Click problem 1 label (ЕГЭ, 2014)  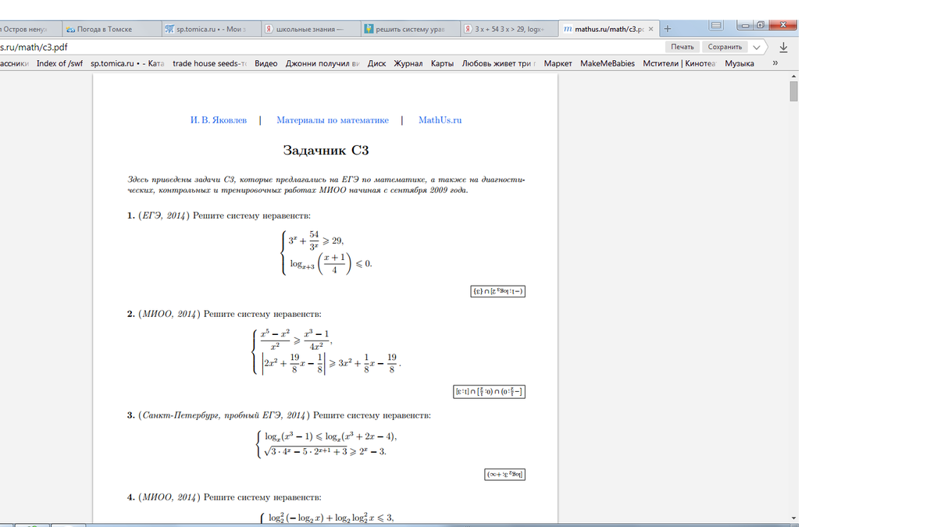[x=164, y=215]
